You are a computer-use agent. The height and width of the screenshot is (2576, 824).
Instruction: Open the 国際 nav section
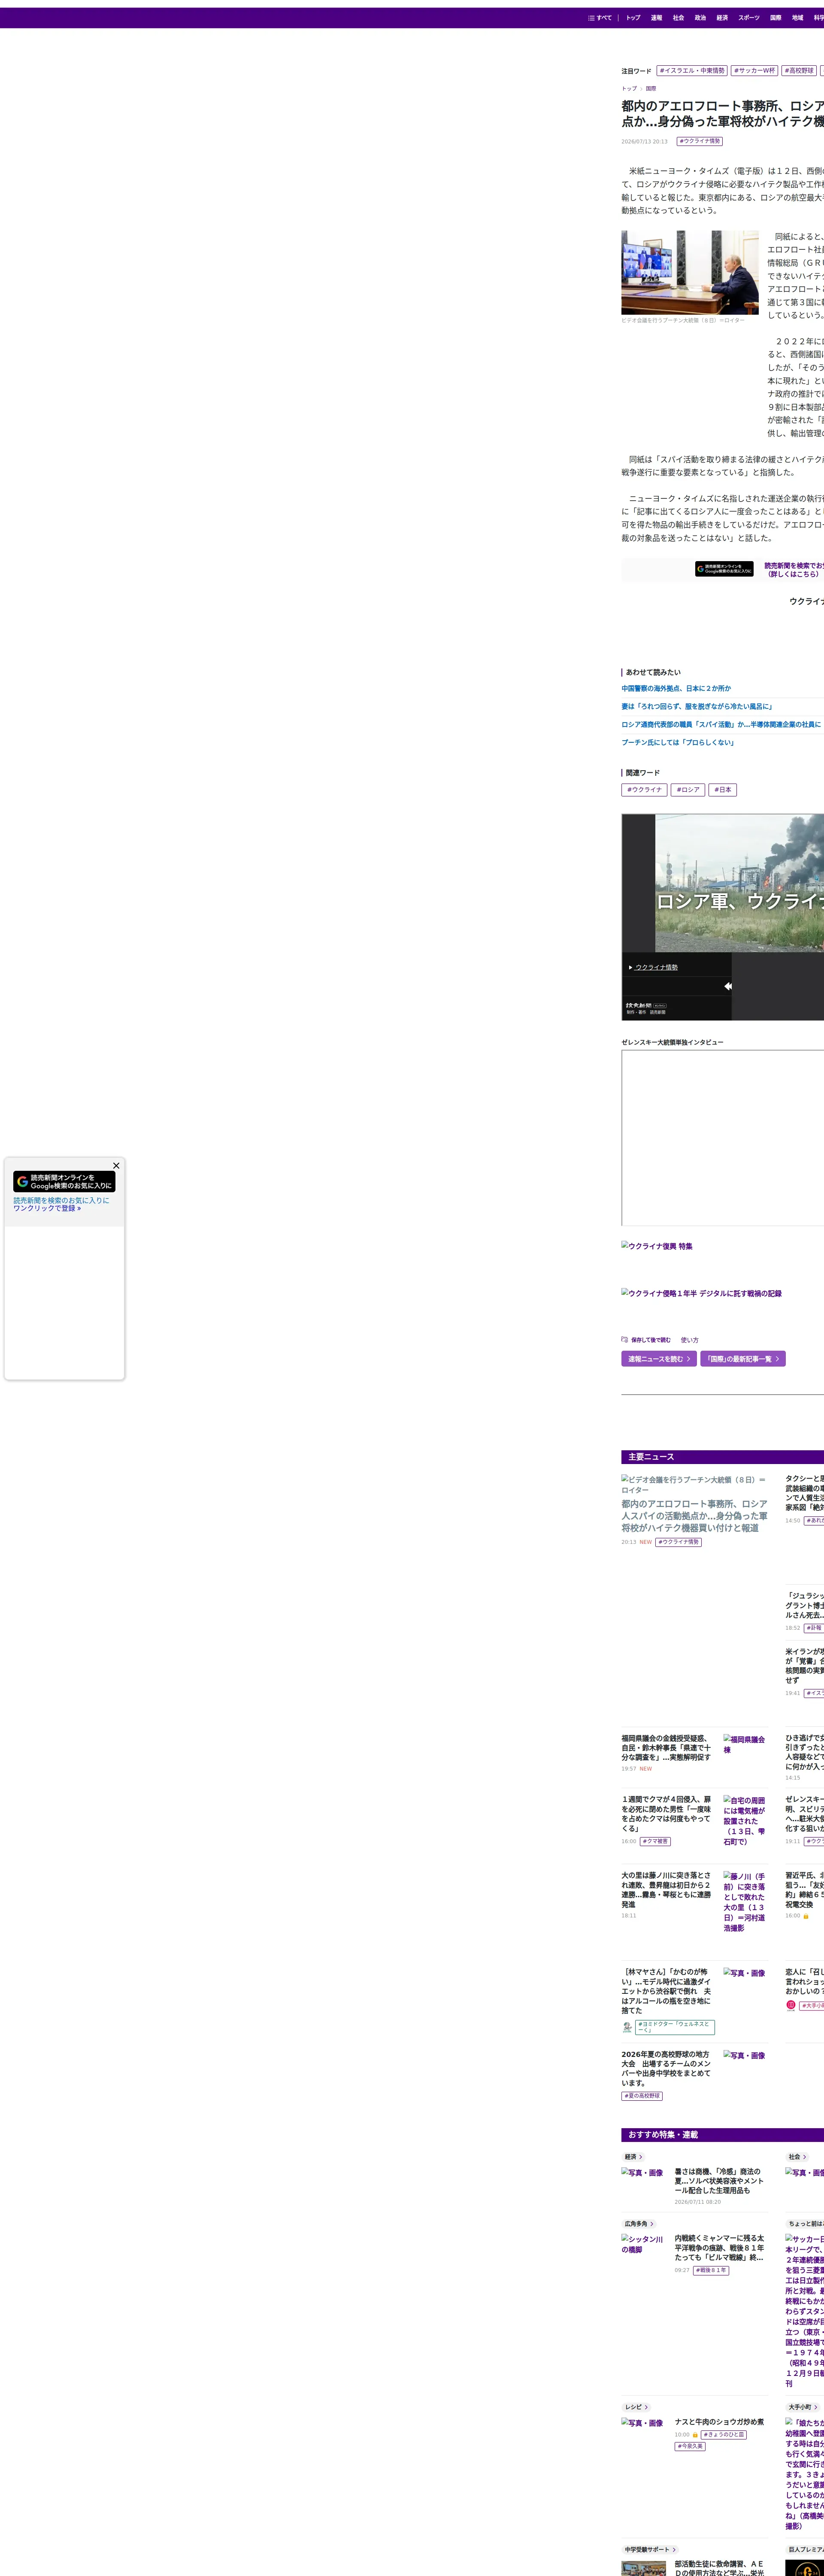[776, 18]
